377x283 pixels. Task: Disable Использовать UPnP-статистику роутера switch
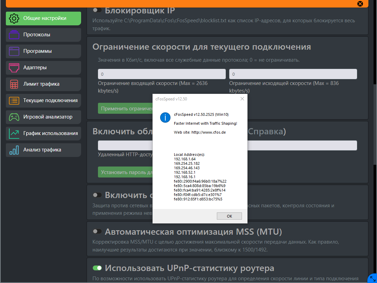click(x=97, y=268)
